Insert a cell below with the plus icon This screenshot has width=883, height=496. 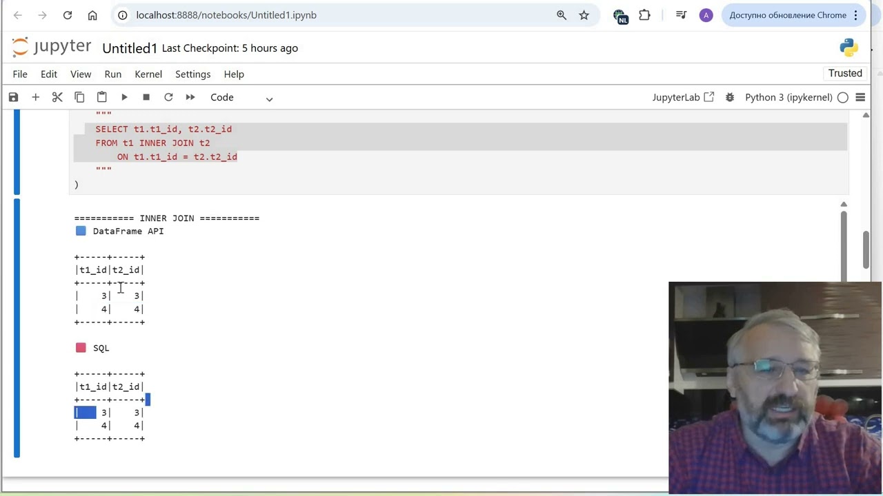(35, 97)
